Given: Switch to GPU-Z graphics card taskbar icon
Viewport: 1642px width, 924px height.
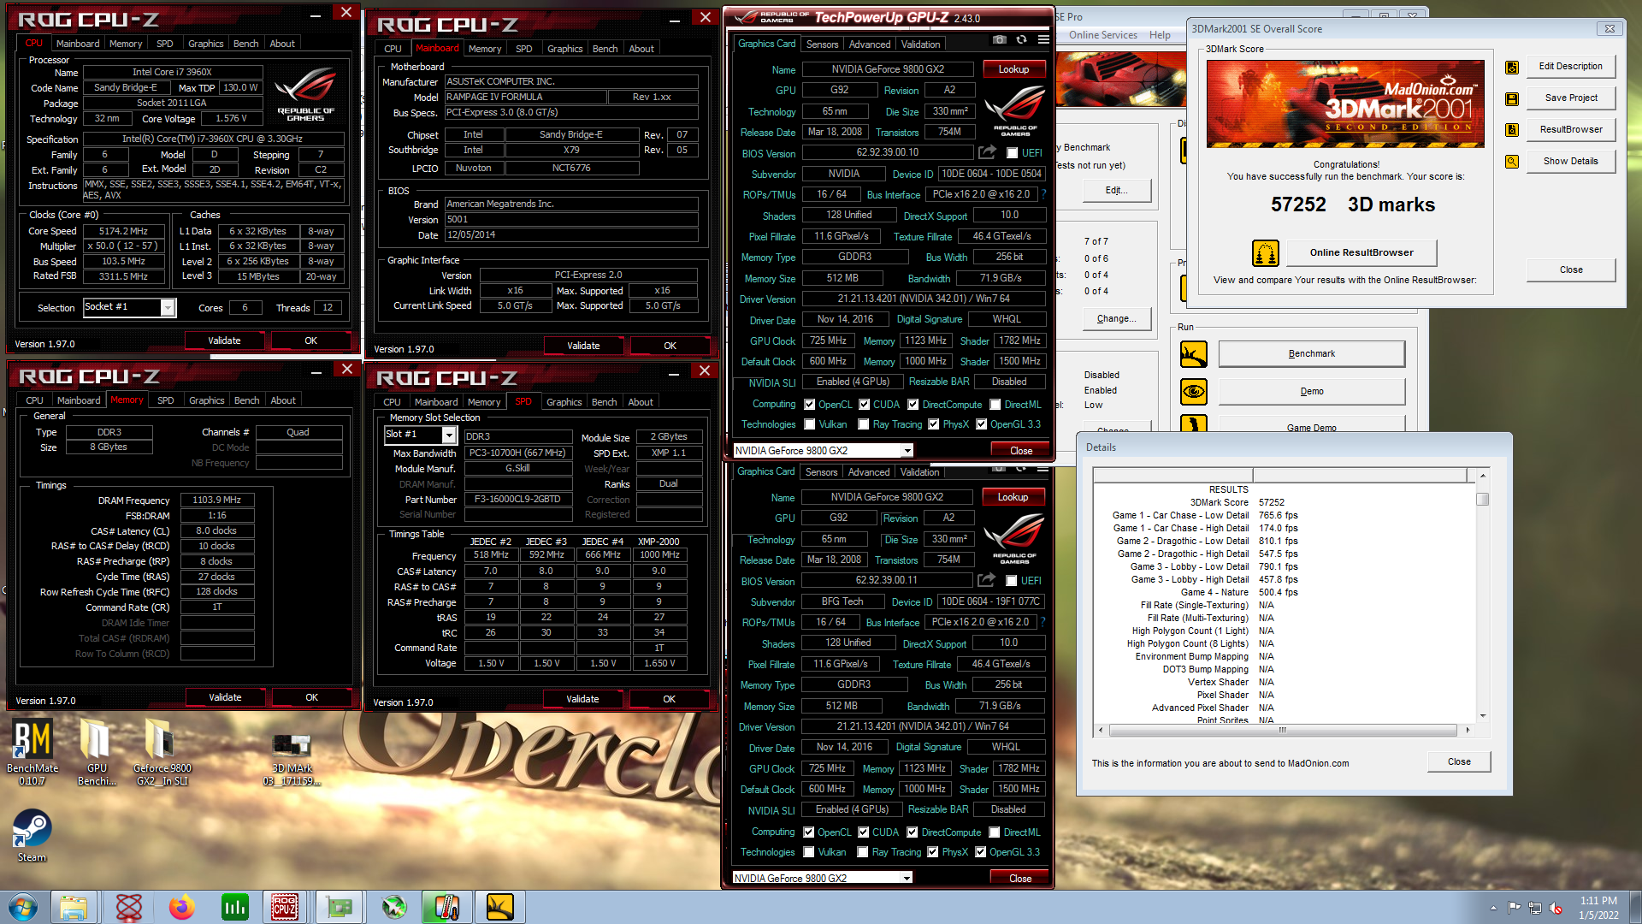Looking at the screenshot, I should (x=340, y=907).
